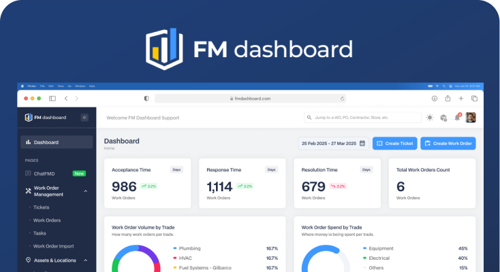Toggle the light/dark theme sun icon
Screen dimensions: 500x272
point(430,118)
